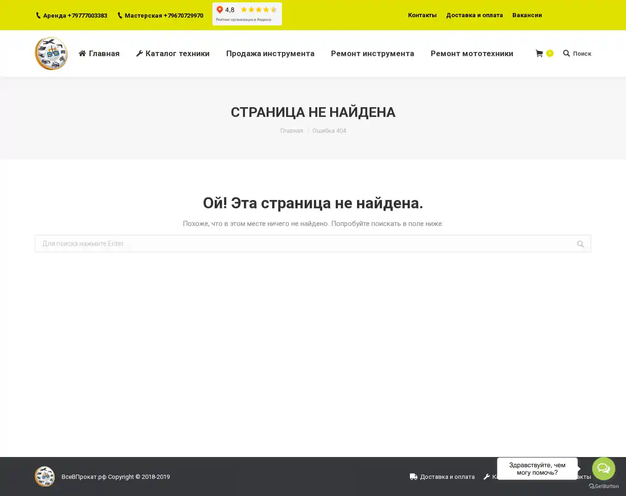Open the green chat widget button

(x=603, y=468)
